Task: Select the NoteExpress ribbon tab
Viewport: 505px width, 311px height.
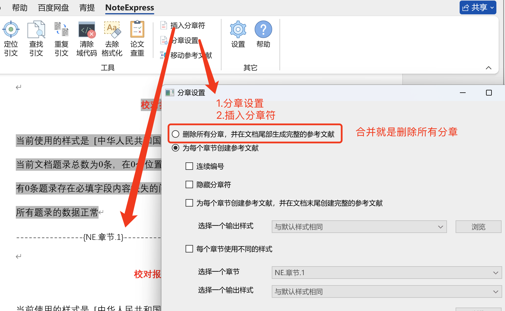Action: (130, 8)
